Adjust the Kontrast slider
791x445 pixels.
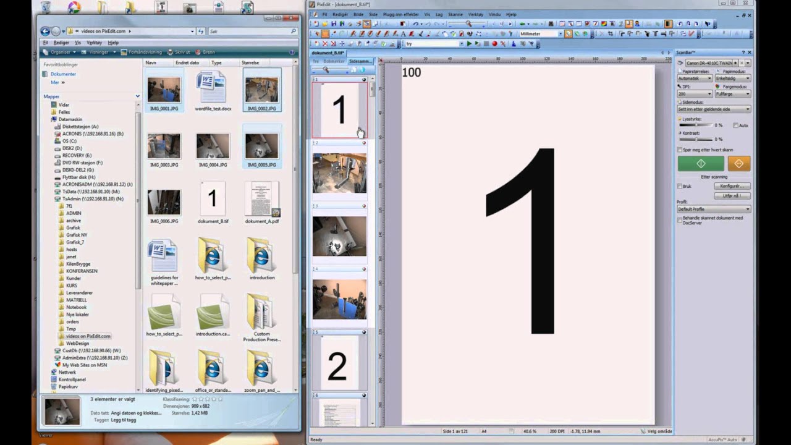pyautogui.click(x=696, y=140)
